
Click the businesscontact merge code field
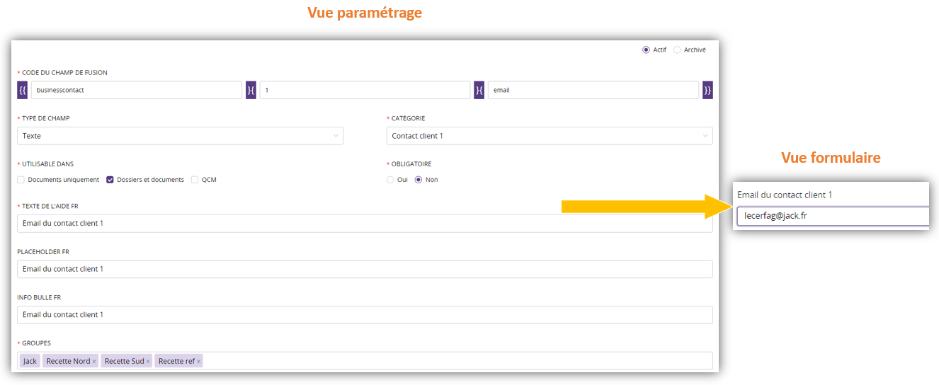[x=136, y=90]
